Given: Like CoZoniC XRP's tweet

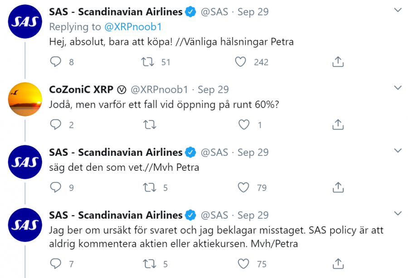Looking at the screenshot, I should [x=244, y=125].
